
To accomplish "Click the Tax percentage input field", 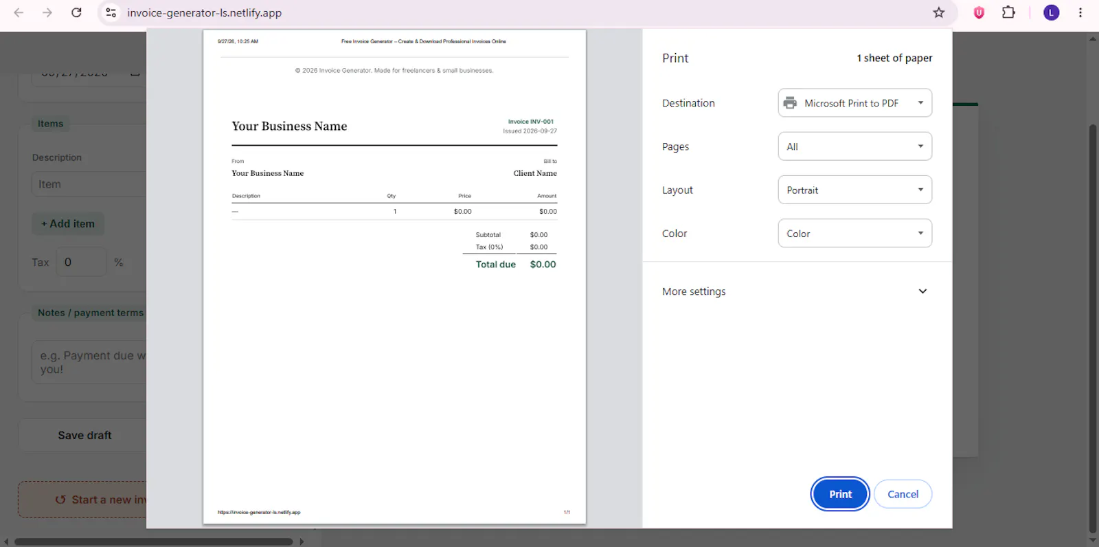I will tap(81, 262).
